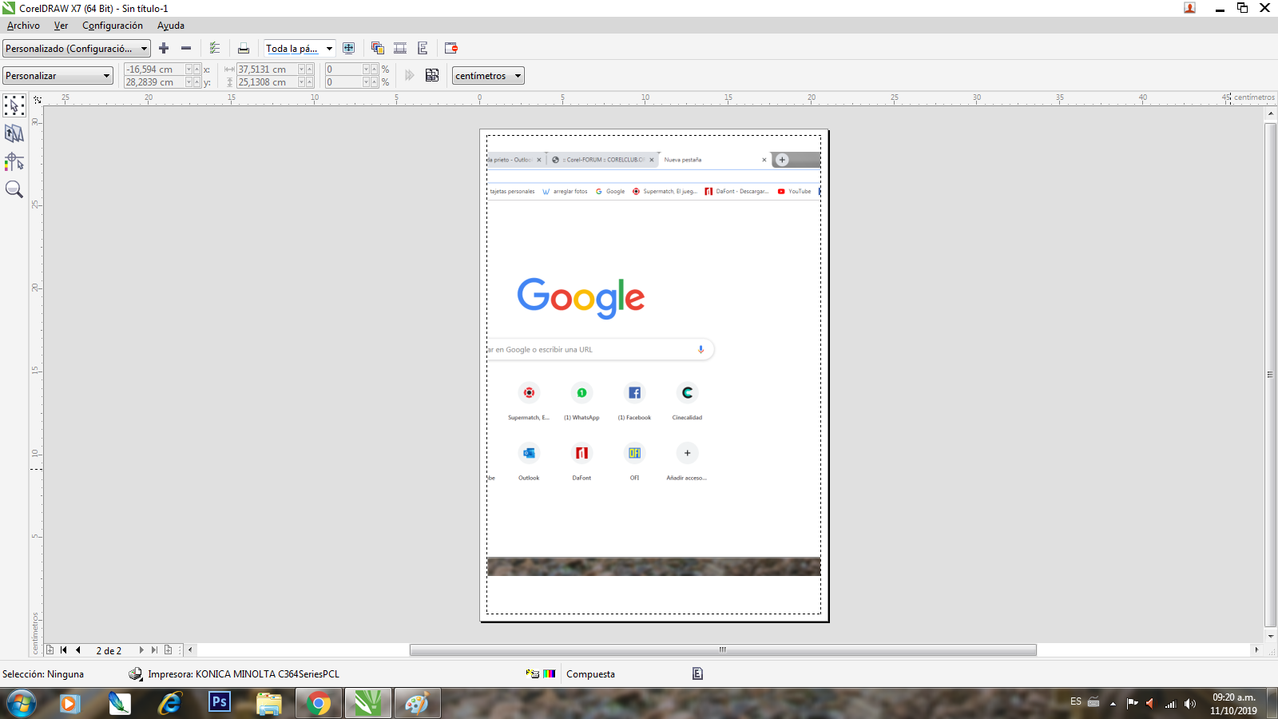
Task: Click the height field showing 25,1308 cm
Action: pyautogui.click(x=267, y=82)
